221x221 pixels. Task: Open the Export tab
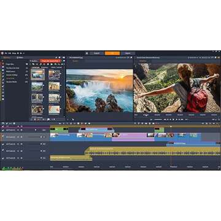(x=128, y=53)
